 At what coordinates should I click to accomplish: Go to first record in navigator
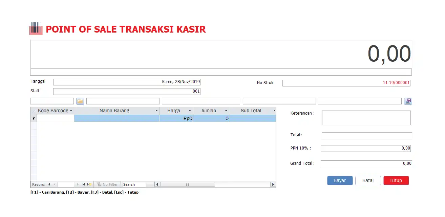(49, 184)
